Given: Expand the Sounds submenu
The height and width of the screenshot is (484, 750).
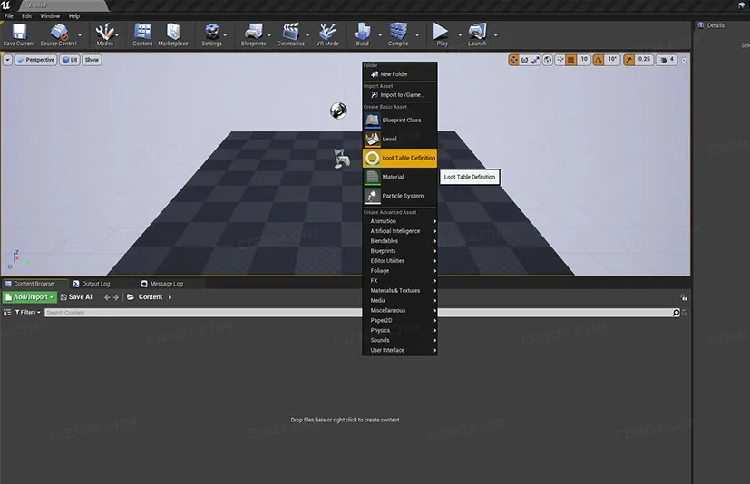Looking at the screenshot, I should click(400, 340).
